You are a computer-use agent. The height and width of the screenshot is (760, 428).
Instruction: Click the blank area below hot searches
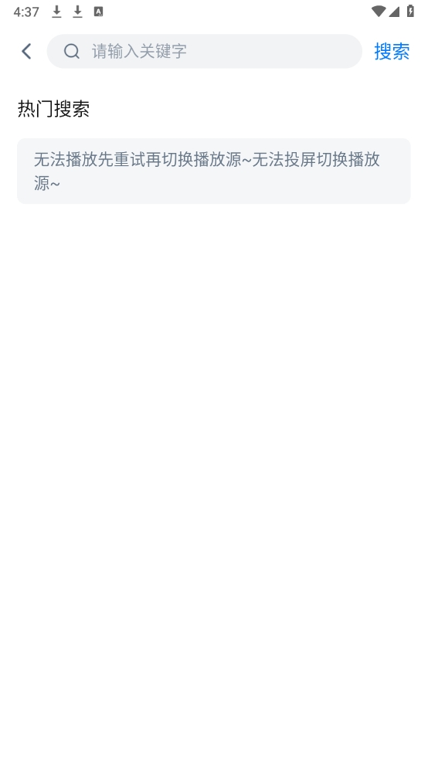[x=214, y=460]
